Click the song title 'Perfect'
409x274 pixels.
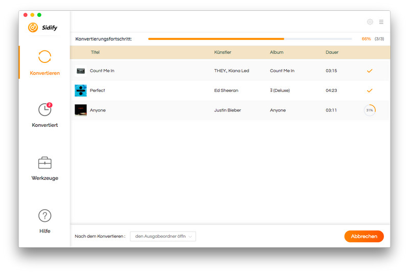click(x=97, y=90)
